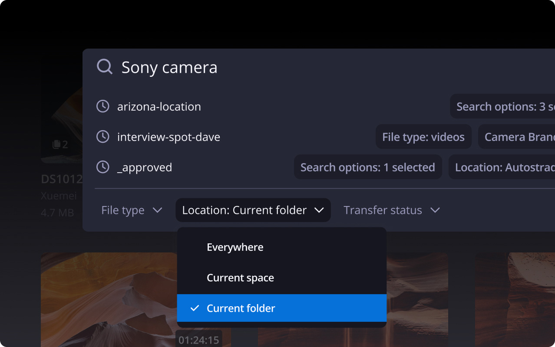Click the checkmark next to Current folder
Viewport: 555px width, 347px height.
[x=195, y=308]
